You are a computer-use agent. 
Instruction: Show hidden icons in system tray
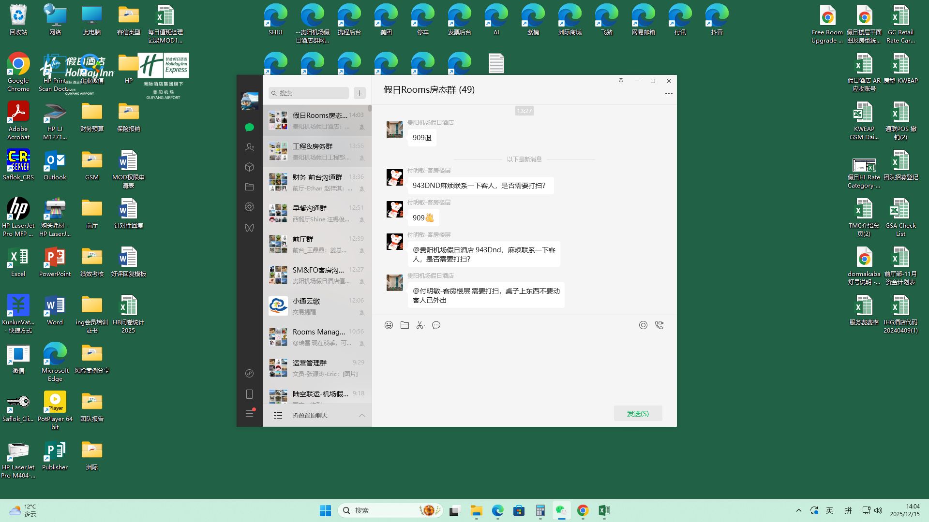798,510
